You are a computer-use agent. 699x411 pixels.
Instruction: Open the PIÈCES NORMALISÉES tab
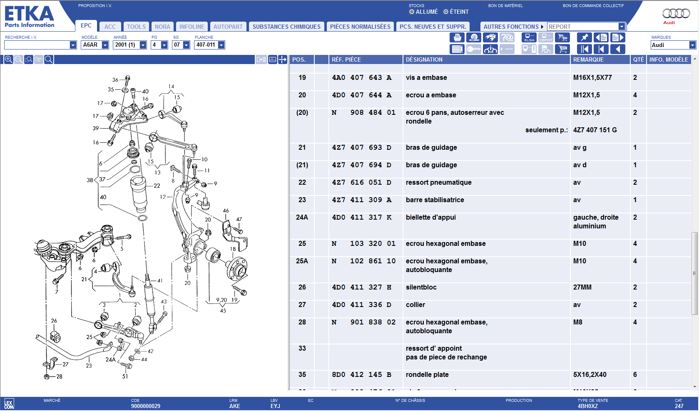[x=360, y=27]
